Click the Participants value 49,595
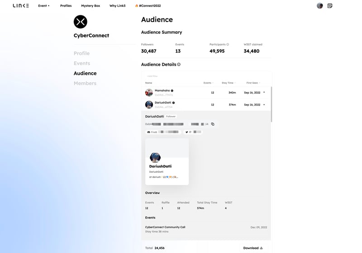The height and width of the screenshot is (253, 362). click(217, 51)
